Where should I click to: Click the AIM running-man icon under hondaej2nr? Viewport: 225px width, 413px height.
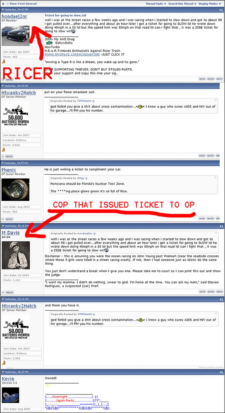click(3, 61)
